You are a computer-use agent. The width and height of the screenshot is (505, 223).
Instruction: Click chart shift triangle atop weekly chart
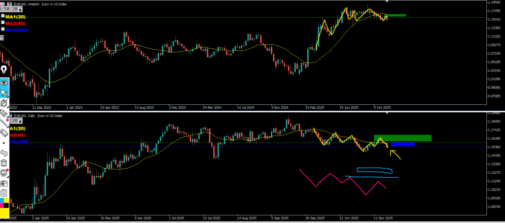click(x=387, y=3)
